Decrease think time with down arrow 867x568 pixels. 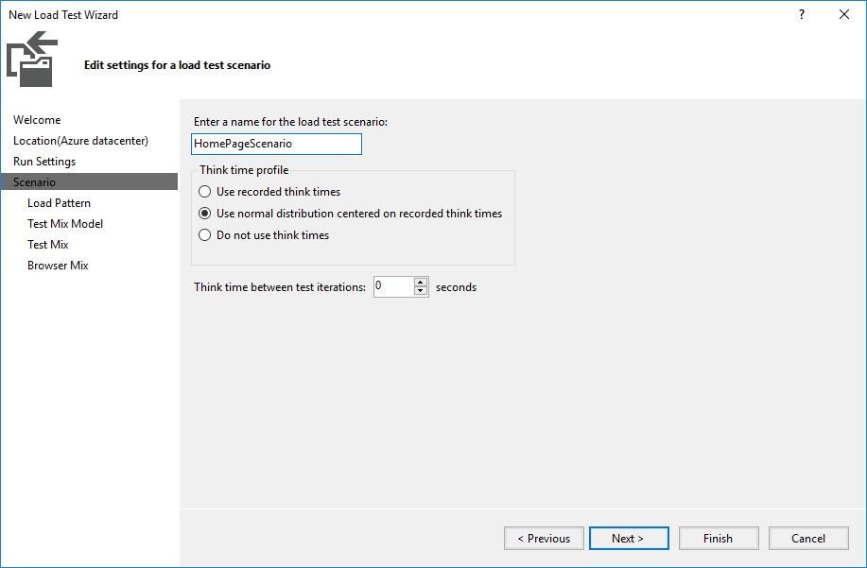pyautogui.click(x=421, y=291)
